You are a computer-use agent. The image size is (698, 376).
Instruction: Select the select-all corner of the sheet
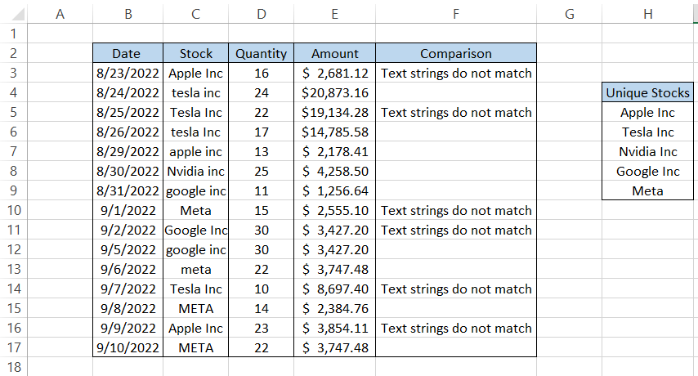[13, 14]
